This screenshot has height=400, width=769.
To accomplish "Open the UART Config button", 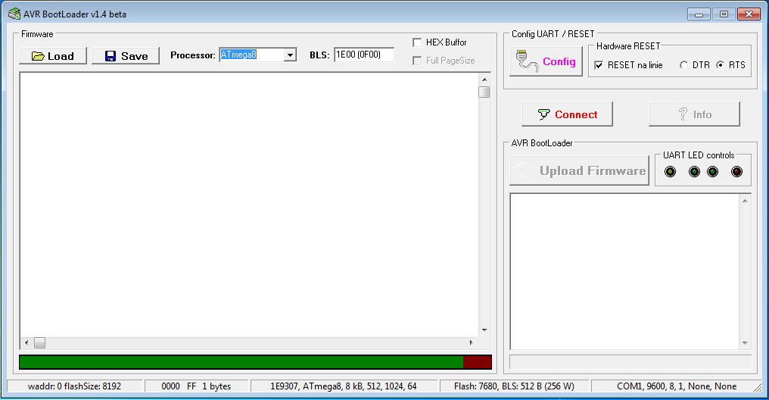I will (546, 61).
